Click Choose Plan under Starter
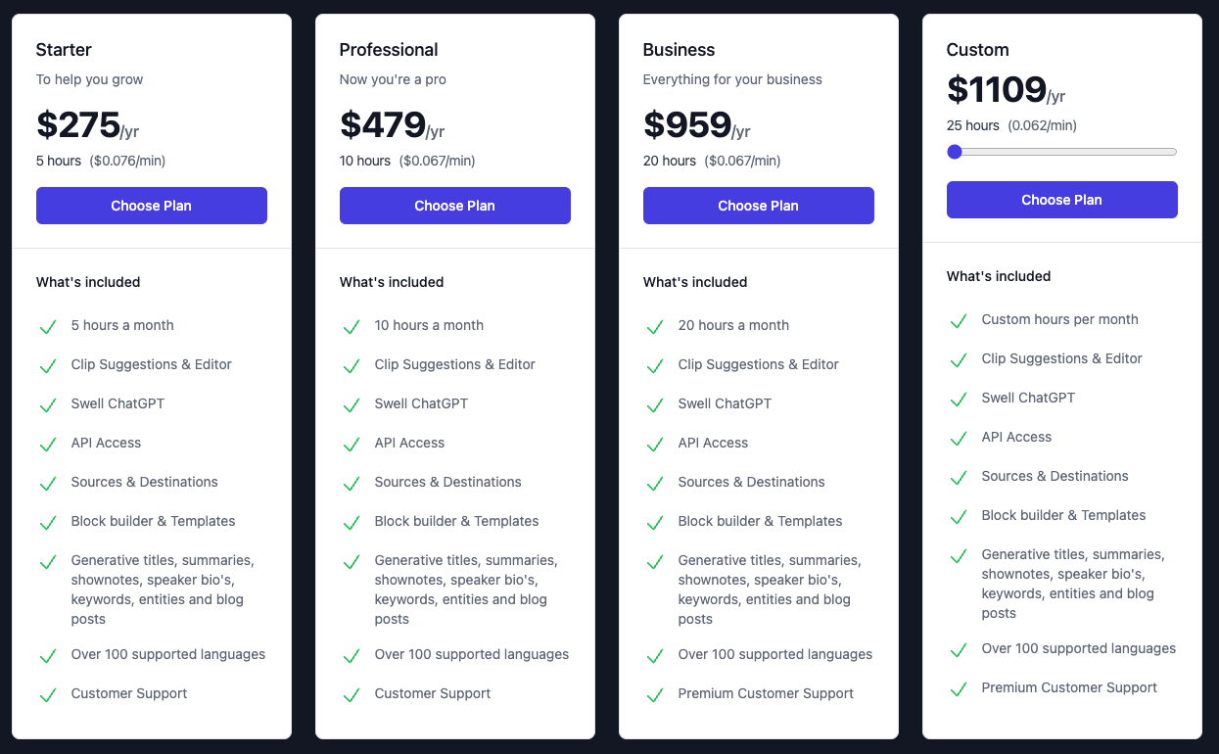The height and width of the screenshot is (754, 1219). pos(152,206)
